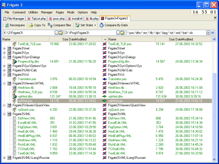Screen dimensions: 219x164
Task: Open the Options menu
Action: coord(83,12)
